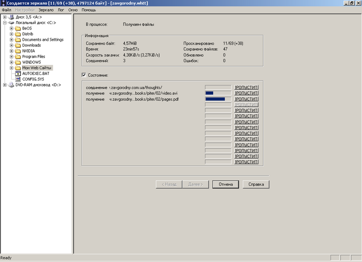
Task: Skip the video.avi download with Пропустить
Action: (x=246, y=93)
